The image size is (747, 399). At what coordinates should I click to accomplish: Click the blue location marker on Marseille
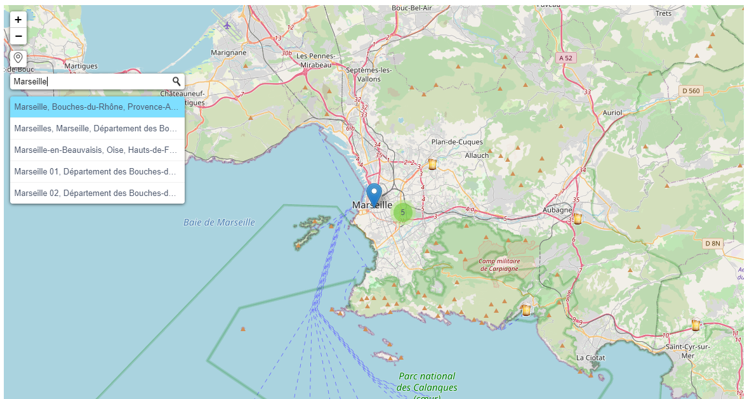(374, 195)
